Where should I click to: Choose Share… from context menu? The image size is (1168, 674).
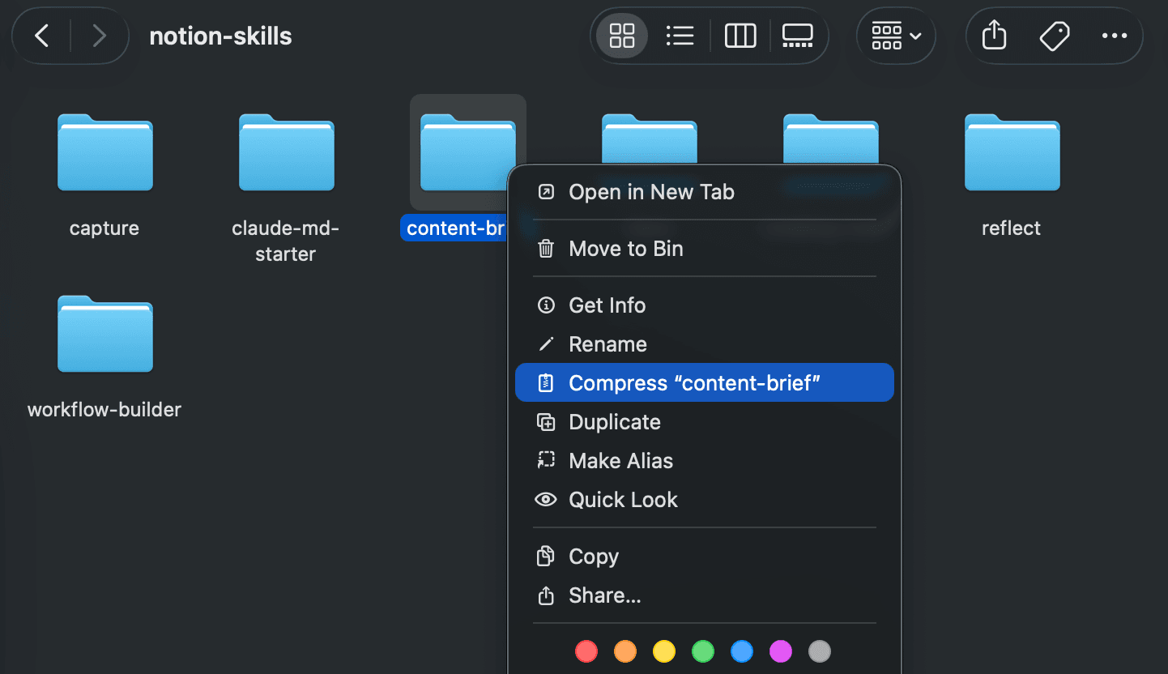[x=705, y=595]
